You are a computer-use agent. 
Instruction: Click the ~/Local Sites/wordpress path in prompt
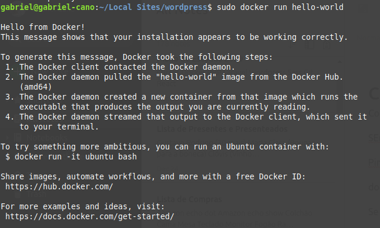(153, 7)
